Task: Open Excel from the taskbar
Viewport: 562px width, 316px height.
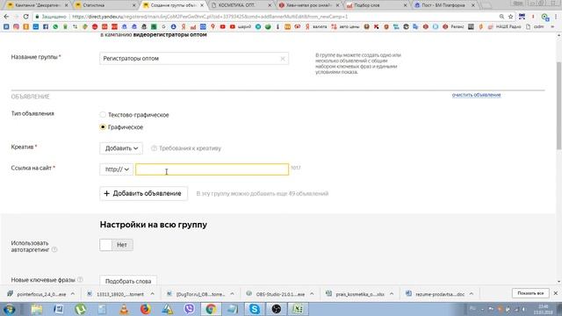Action: pyautogui.click(x=298, y=309)
